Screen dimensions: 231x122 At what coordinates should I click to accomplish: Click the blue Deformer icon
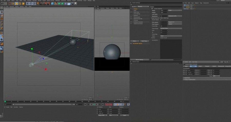point(65,3)
